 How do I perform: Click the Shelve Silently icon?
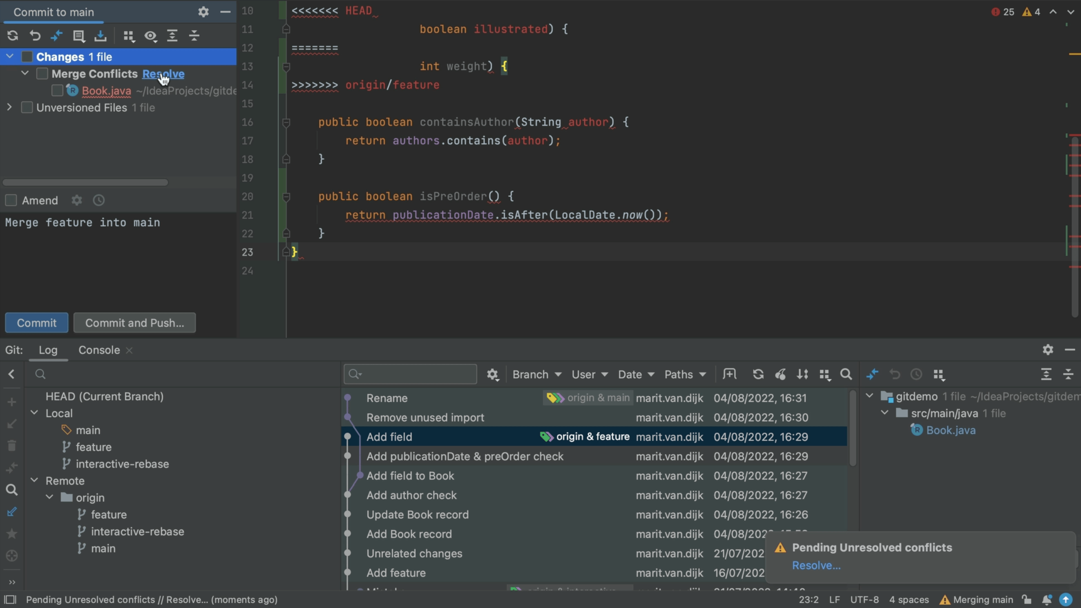(x=100, y=36)
